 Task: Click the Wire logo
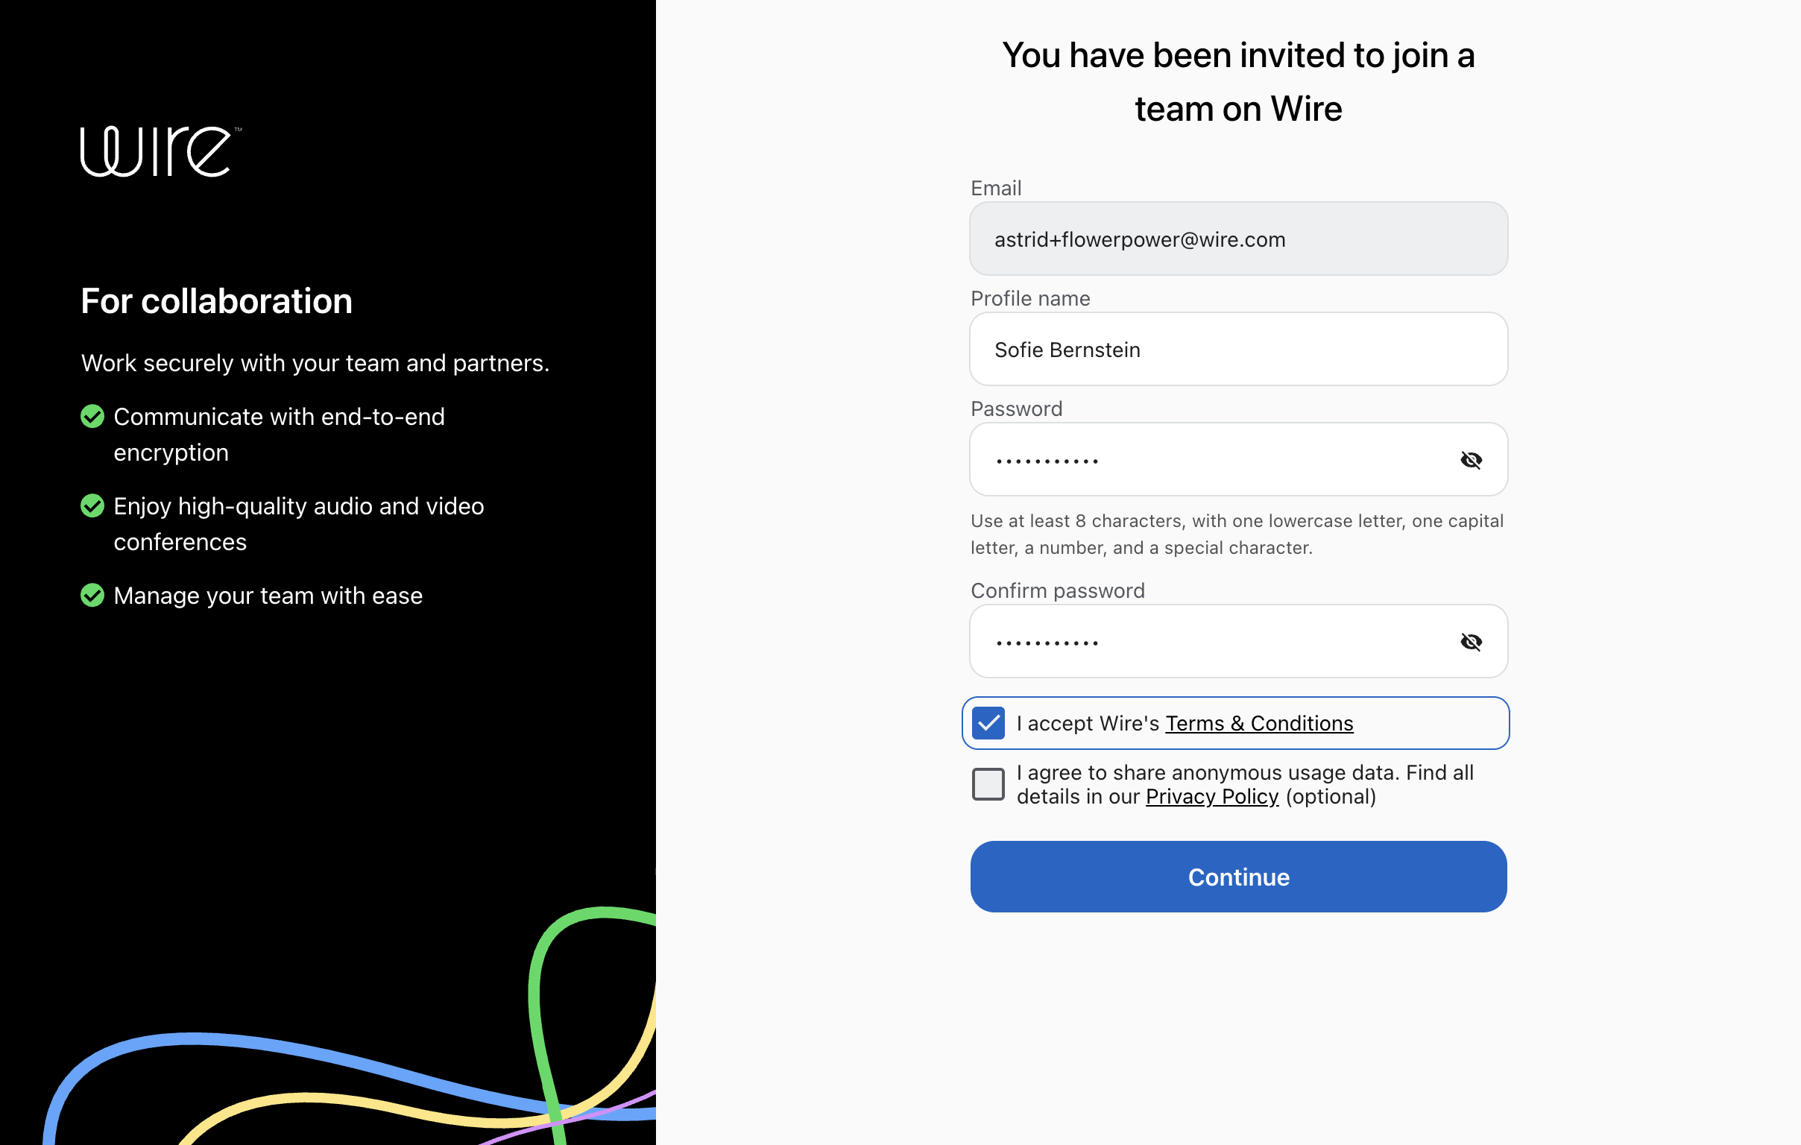pyautogui.click(x=161, y=152)
